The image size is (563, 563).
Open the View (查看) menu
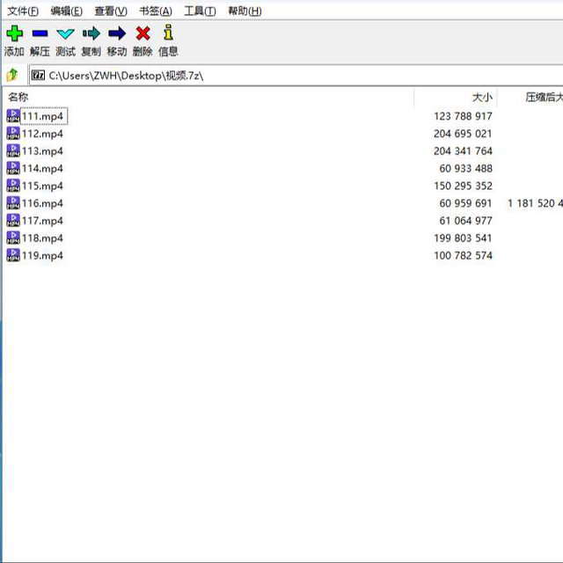[111, 11]
